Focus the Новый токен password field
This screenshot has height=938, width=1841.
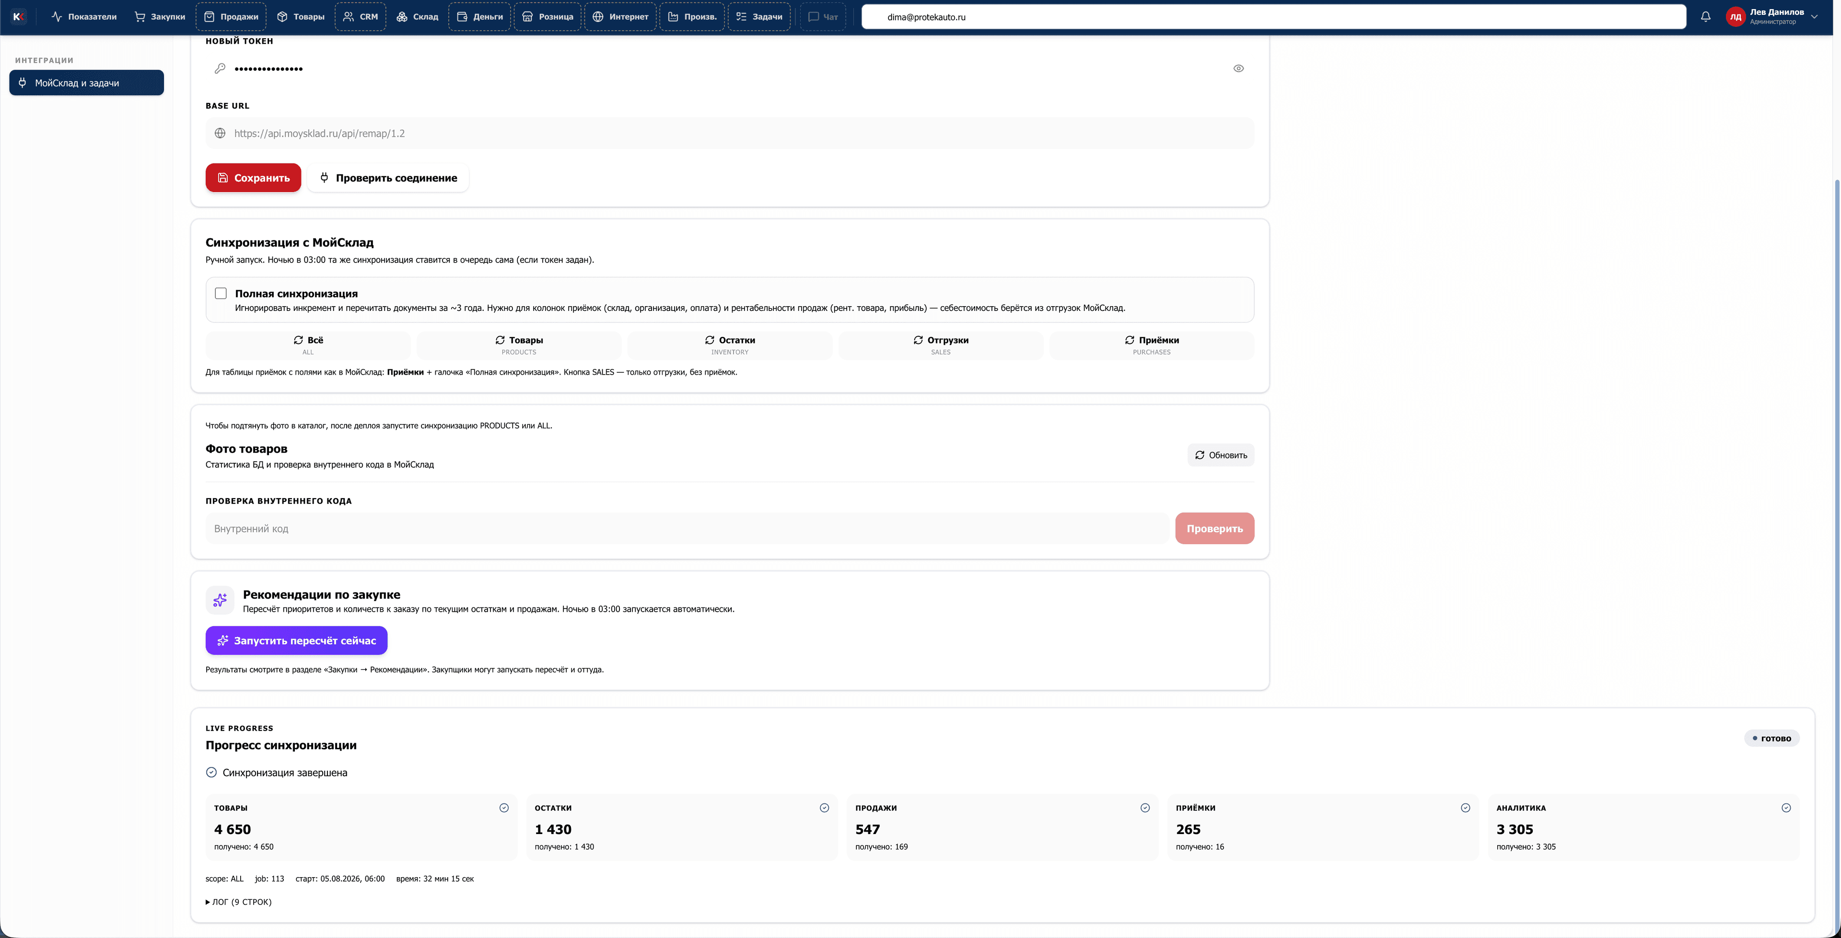[x=730, y=69]
